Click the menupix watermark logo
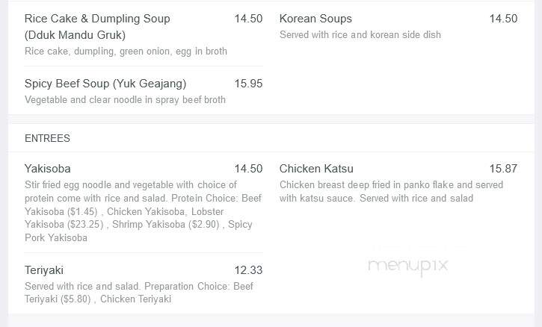 [408, 267]
